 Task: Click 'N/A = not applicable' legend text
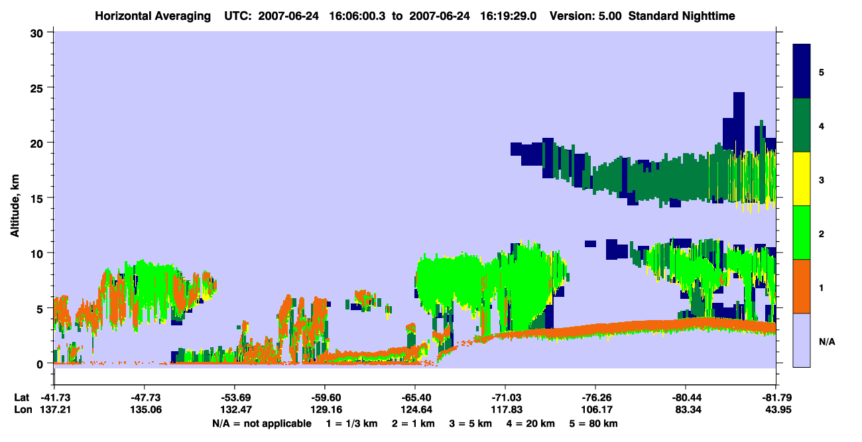[x=261, y=423]
